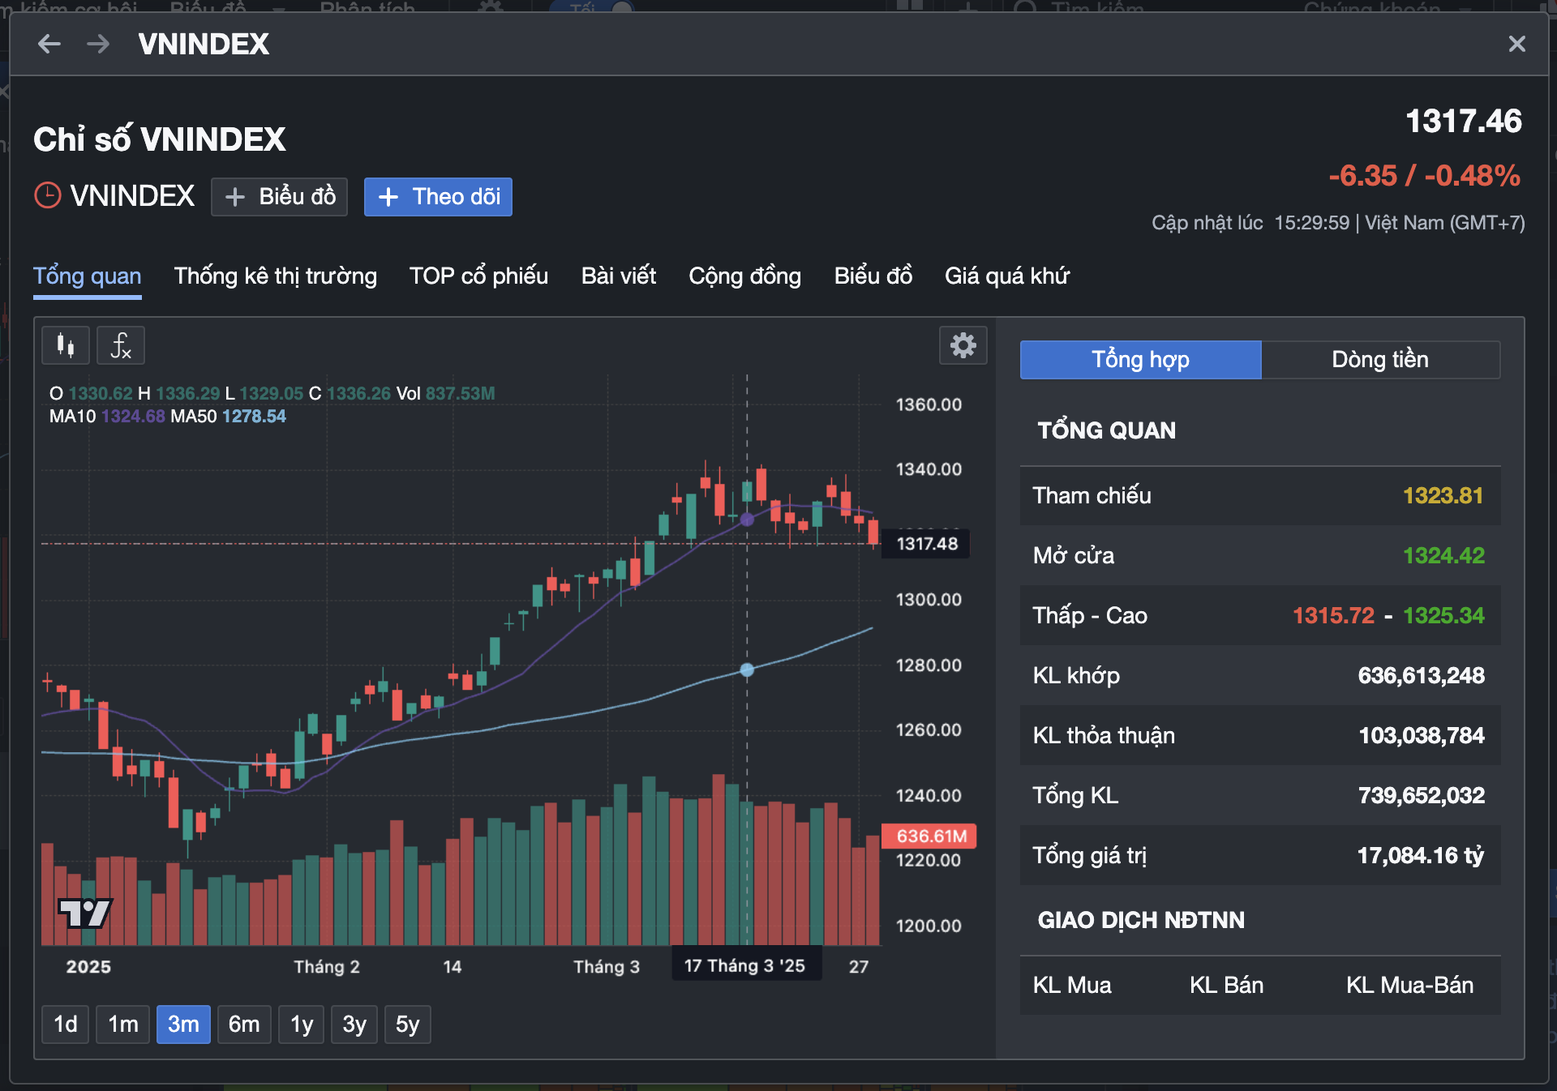The height and width of the screenshot is (1091, 1557).
Task: Select Dòng tiền panel tab
Action: tap(1380, 360)
